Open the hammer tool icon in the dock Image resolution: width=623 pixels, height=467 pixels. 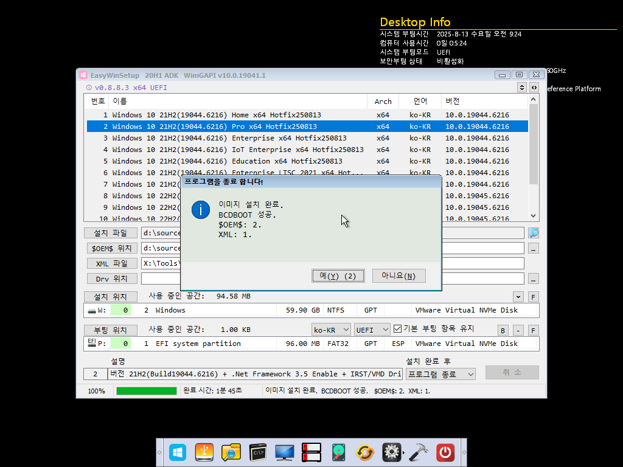pos(419,452)
